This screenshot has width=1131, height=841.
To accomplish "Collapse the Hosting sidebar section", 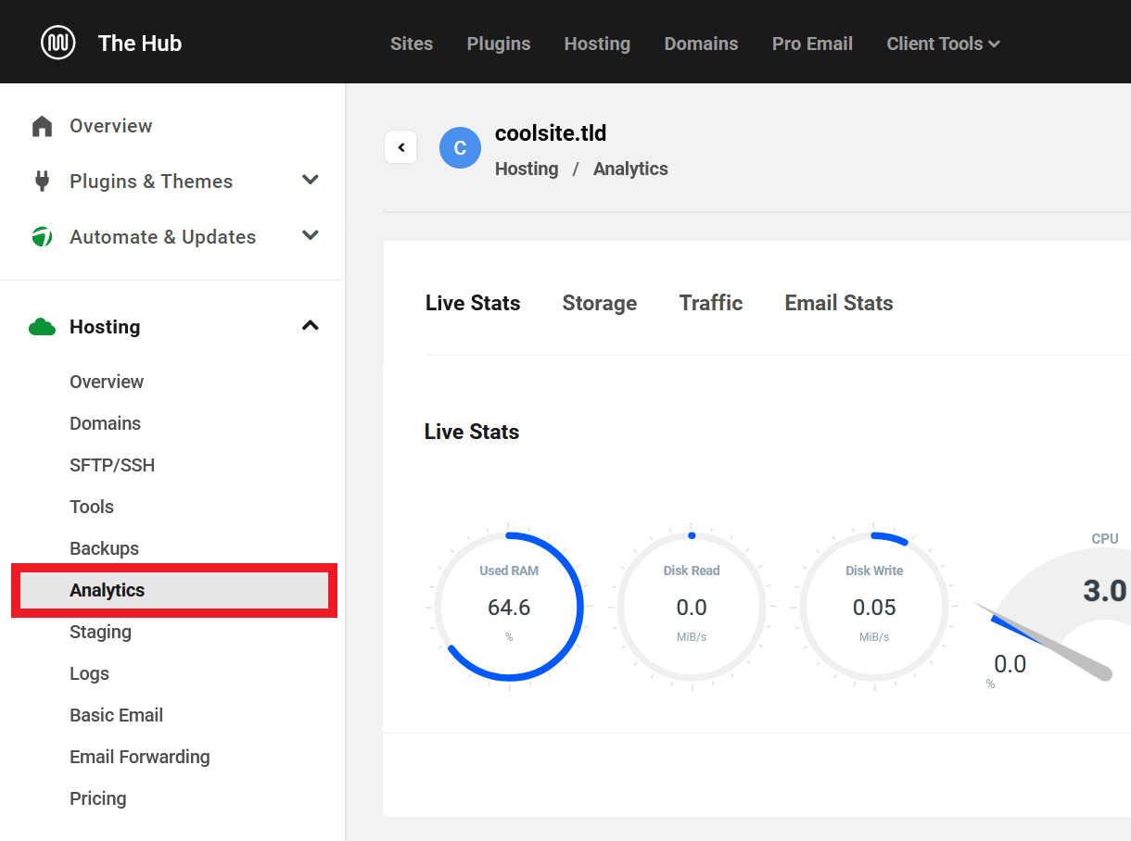I will 311,326.
